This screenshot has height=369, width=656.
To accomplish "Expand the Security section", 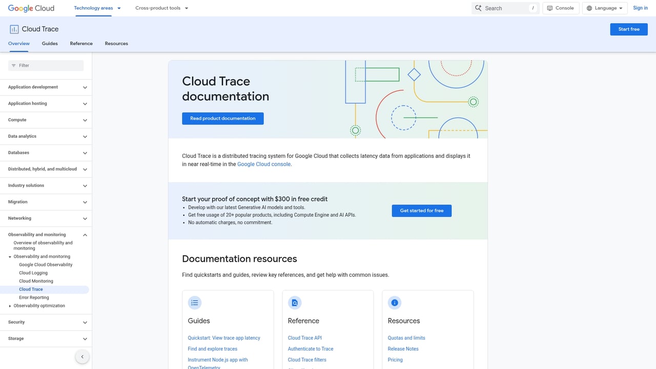I will coord(85,322).
